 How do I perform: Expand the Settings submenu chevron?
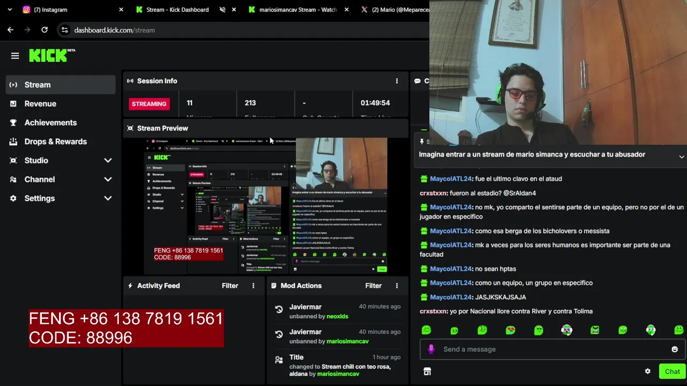(108, 198)
